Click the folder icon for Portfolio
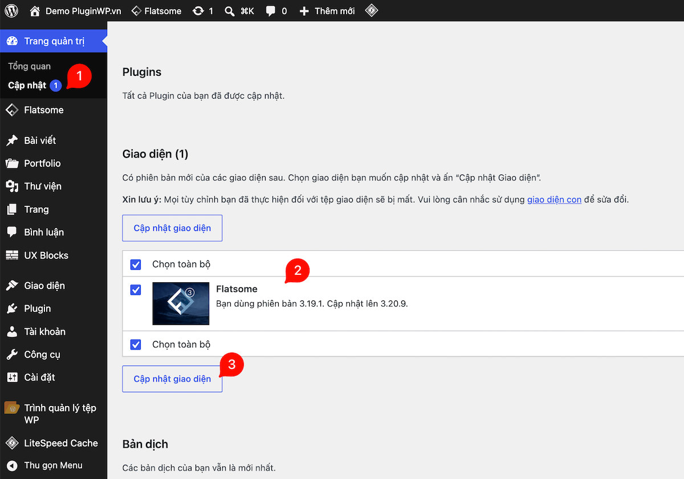 [12, 163]
